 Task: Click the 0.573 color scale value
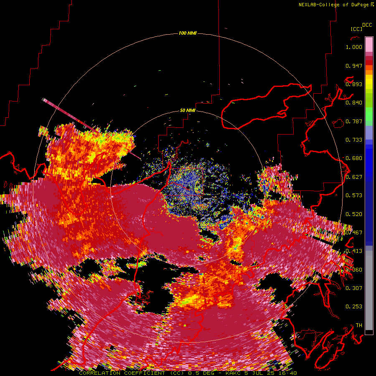[354, 196]
